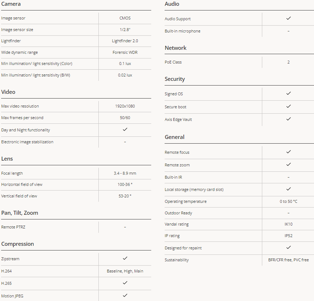Click the Lightfinder 2.0 value
The image size is (314, 301).
point(125,41)
